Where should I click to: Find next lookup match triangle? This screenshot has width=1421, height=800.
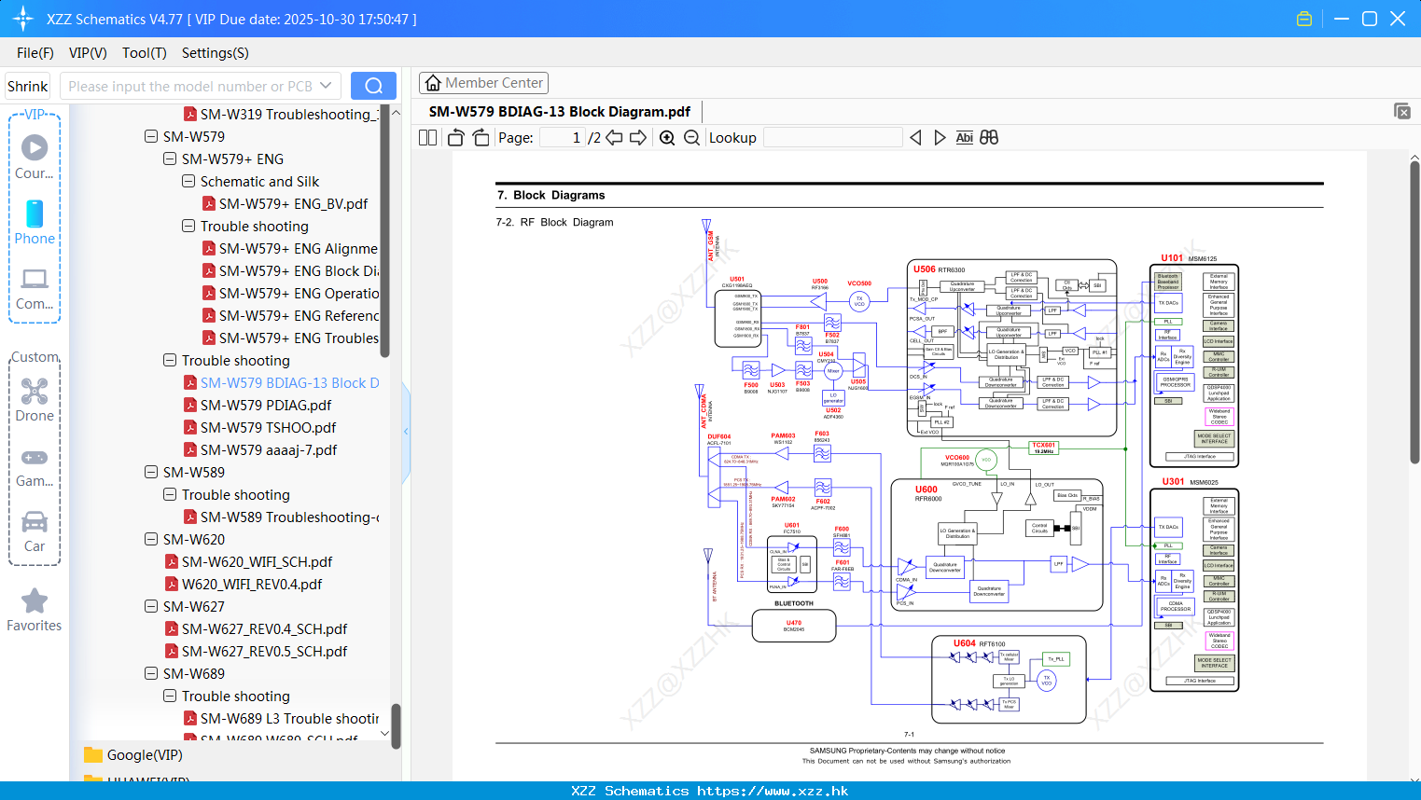coord(940,137)
